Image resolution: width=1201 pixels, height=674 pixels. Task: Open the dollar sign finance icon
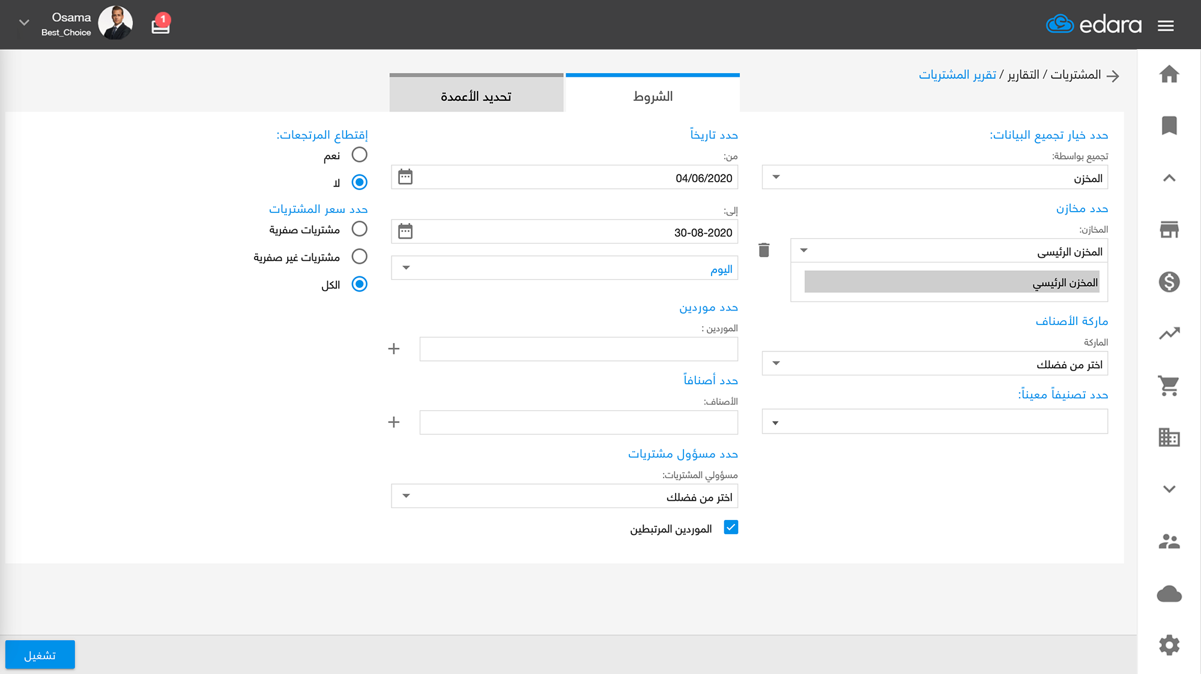(1169, 282)
